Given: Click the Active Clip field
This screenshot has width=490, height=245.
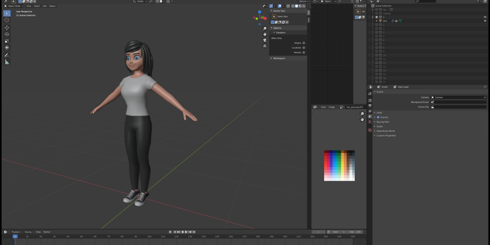Looking at the screenshot, I should pos(459,107).
